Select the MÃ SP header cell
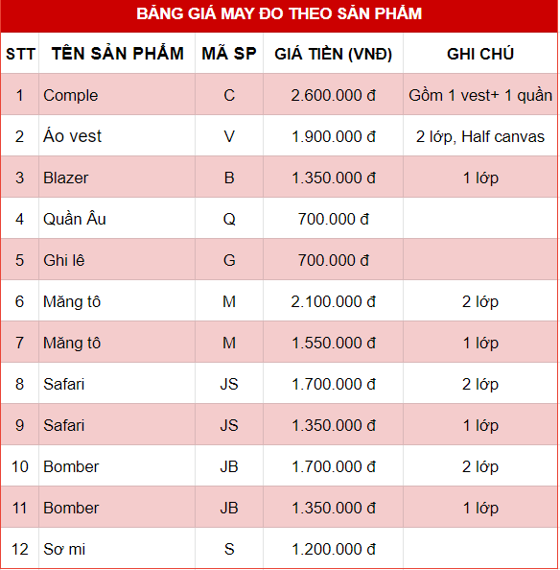560x570 pixels. point(229,54)
